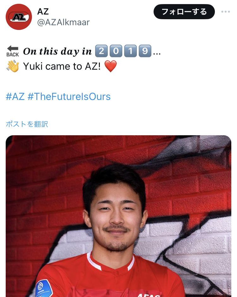Click the waving hand emoji

(13, 66)
